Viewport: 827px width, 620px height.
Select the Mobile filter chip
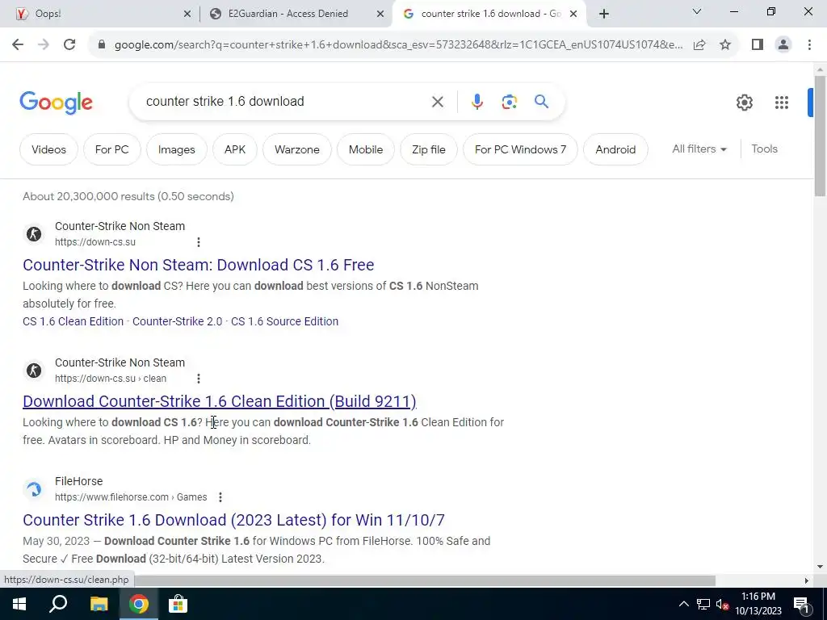tap(366, 149)
